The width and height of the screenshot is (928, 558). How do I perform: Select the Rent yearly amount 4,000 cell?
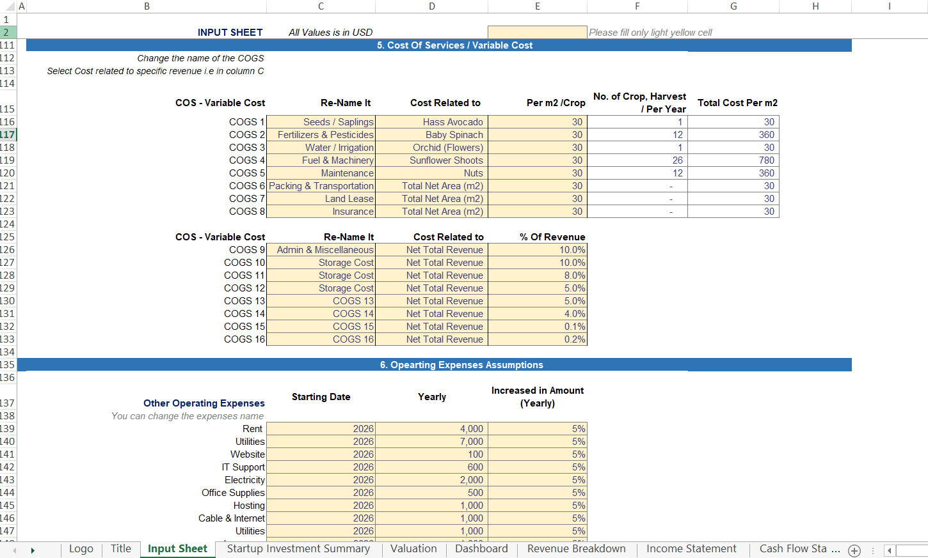(x=431, y=429)
